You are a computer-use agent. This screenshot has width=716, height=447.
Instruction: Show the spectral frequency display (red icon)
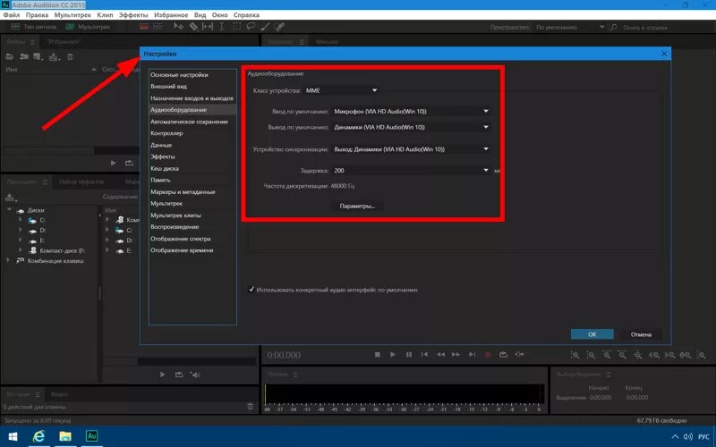point(144,27)
